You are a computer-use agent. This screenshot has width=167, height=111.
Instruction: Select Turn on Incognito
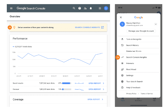point(138,39)
